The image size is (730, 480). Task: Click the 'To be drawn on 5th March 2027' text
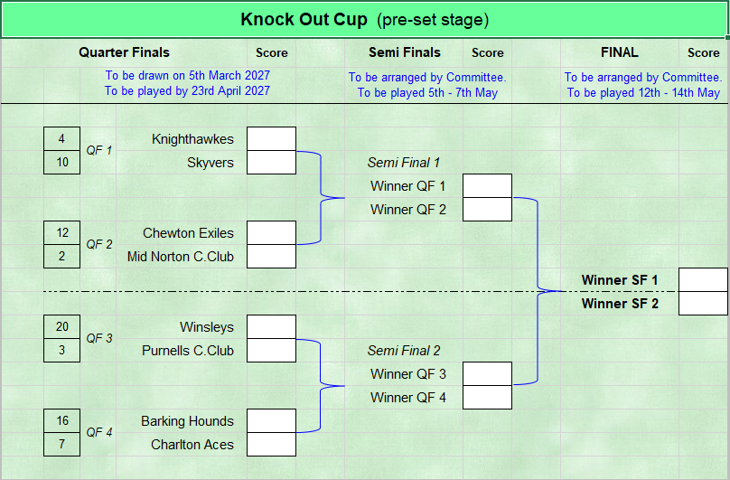[x=187, y=76]
